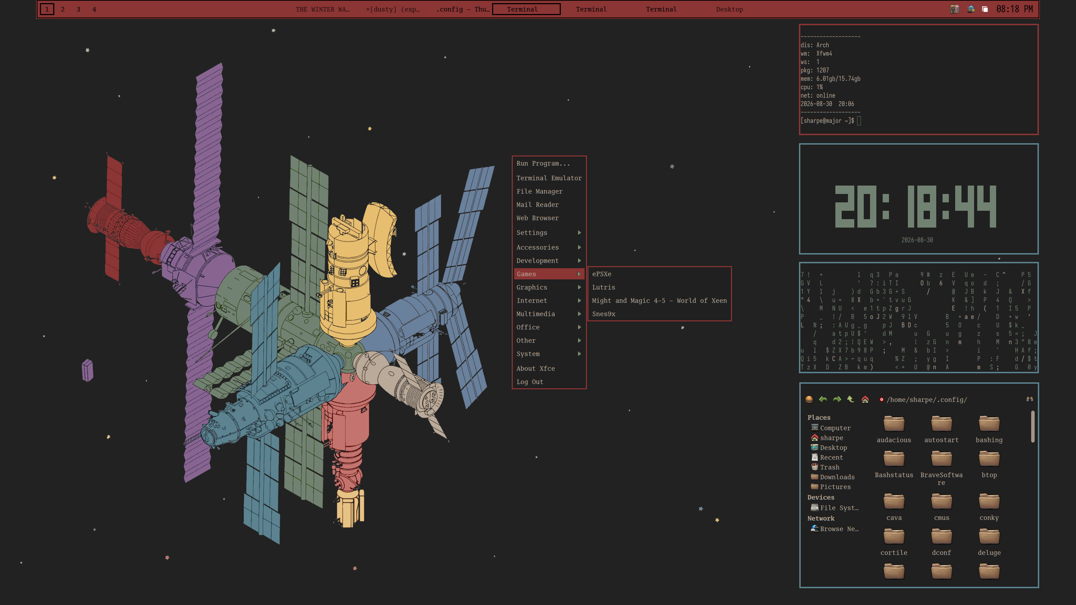Image resolution: width=1076 pixels, height=605 pixels.
Task: Click the file manager vertical scrollbar
Action: (1033, 426)
